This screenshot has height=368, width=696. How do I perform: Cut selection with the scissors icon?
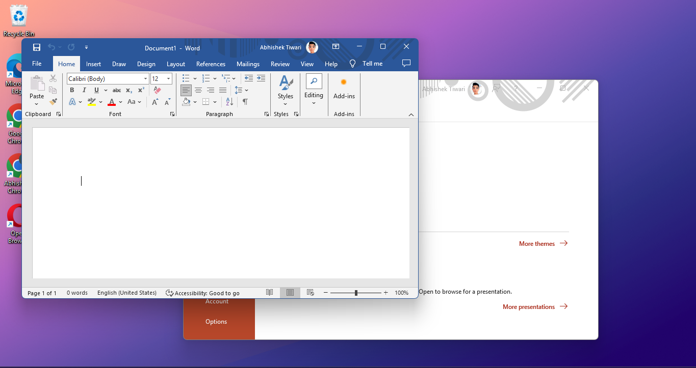tap(53, 78)
